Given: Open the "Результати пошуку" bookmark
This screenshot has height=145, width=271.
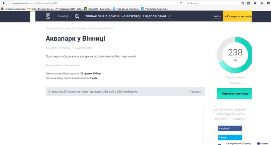Looking at the screenshot, I should click(x=155, y=9).
